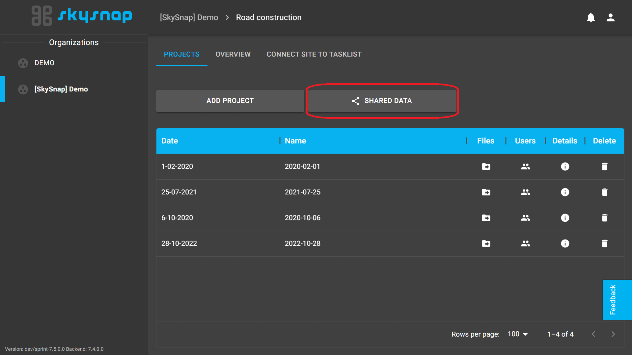
Task: Delete the 2020-02-01 project
Action: [x=604, y=166]
